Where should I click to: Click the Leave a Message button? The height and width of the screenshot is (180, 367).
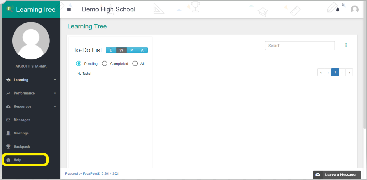pyautogui.click(x=336, y=175)
